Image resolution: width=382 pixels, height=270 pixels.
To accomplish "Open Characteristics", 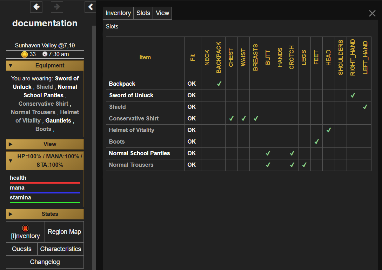I will click(61, 249).
